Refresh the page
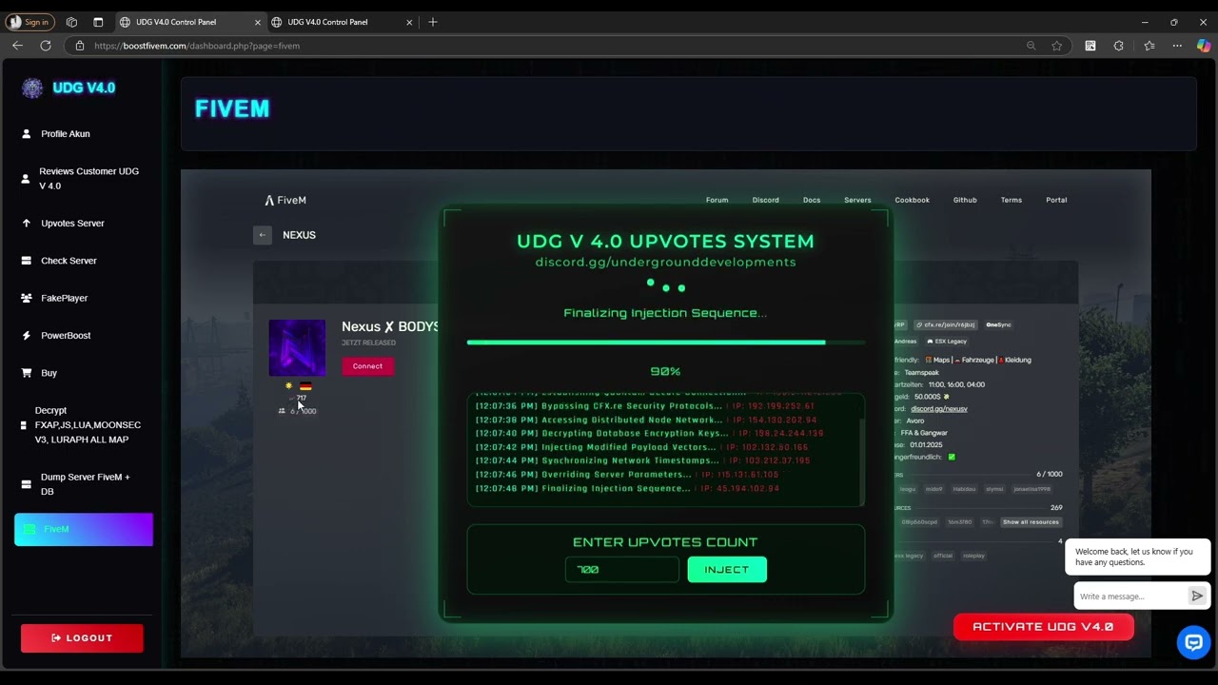The width and height of the screenshot is (1218, 685). [x=45, y=46]
